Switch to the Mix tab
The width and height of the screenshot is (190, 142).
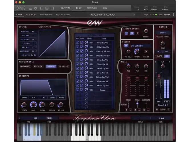(x=105, y=8)
